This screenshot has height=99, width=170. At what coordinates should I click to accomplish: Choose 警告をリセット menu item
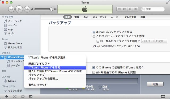pos(55,85)
